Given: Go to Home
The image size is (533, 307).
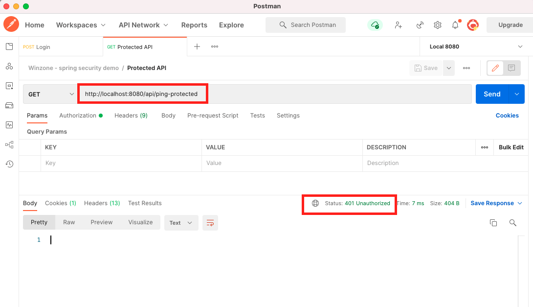Looking at the screenshot, I should [34, 25].
